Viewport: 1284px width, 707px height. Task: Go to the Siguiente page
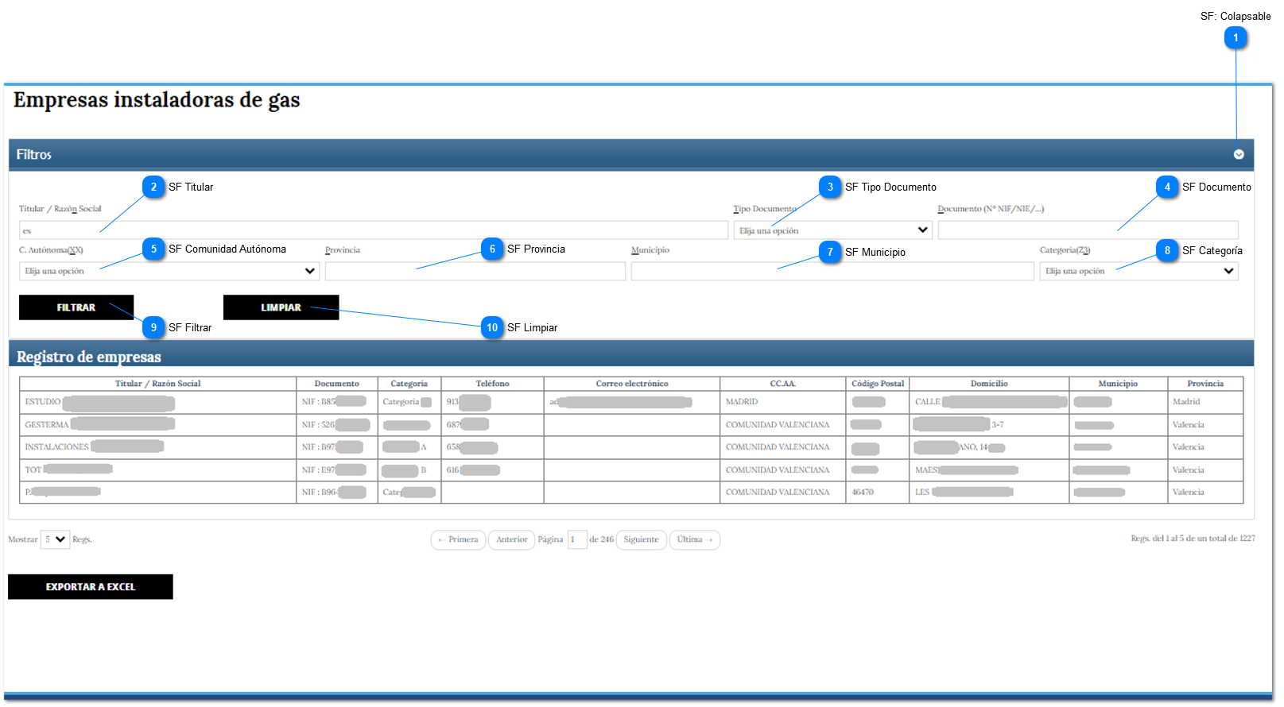coord(641,540)
